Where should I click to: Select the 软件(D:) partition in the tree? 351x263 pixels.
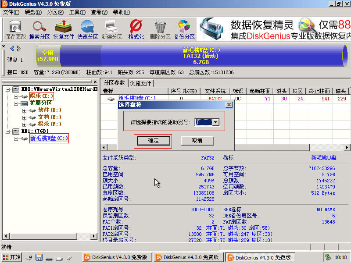click(x=50, y=110)
